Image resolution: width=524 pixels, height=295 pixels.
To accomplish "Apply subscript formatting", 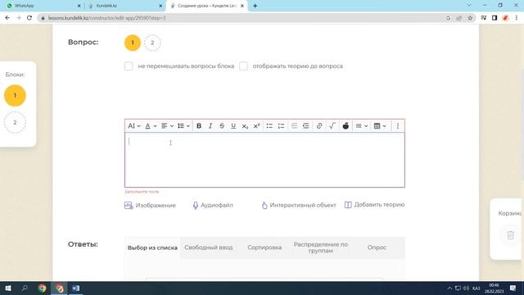I will (x=245, y=126).
